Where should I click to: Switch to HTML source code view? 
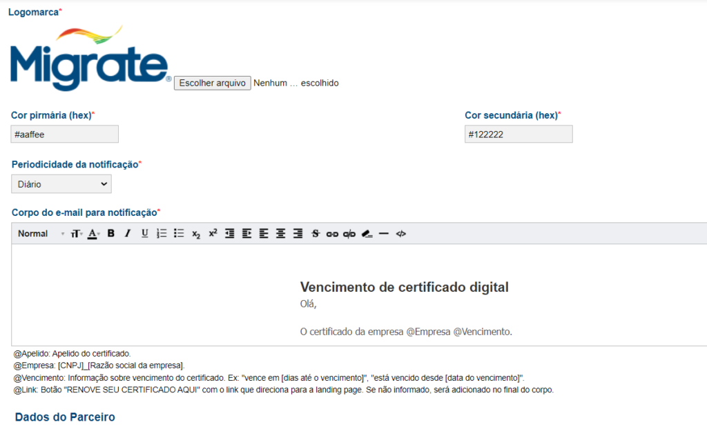(x=401, y=234)
